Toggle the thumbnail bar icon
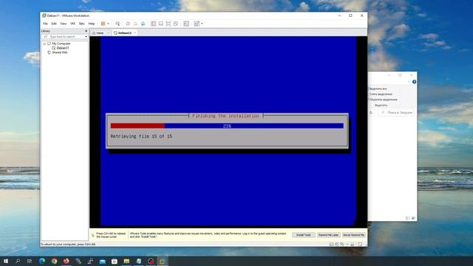Screen dimensions: 473x266 pyautogui.click(x=161, y=24)
